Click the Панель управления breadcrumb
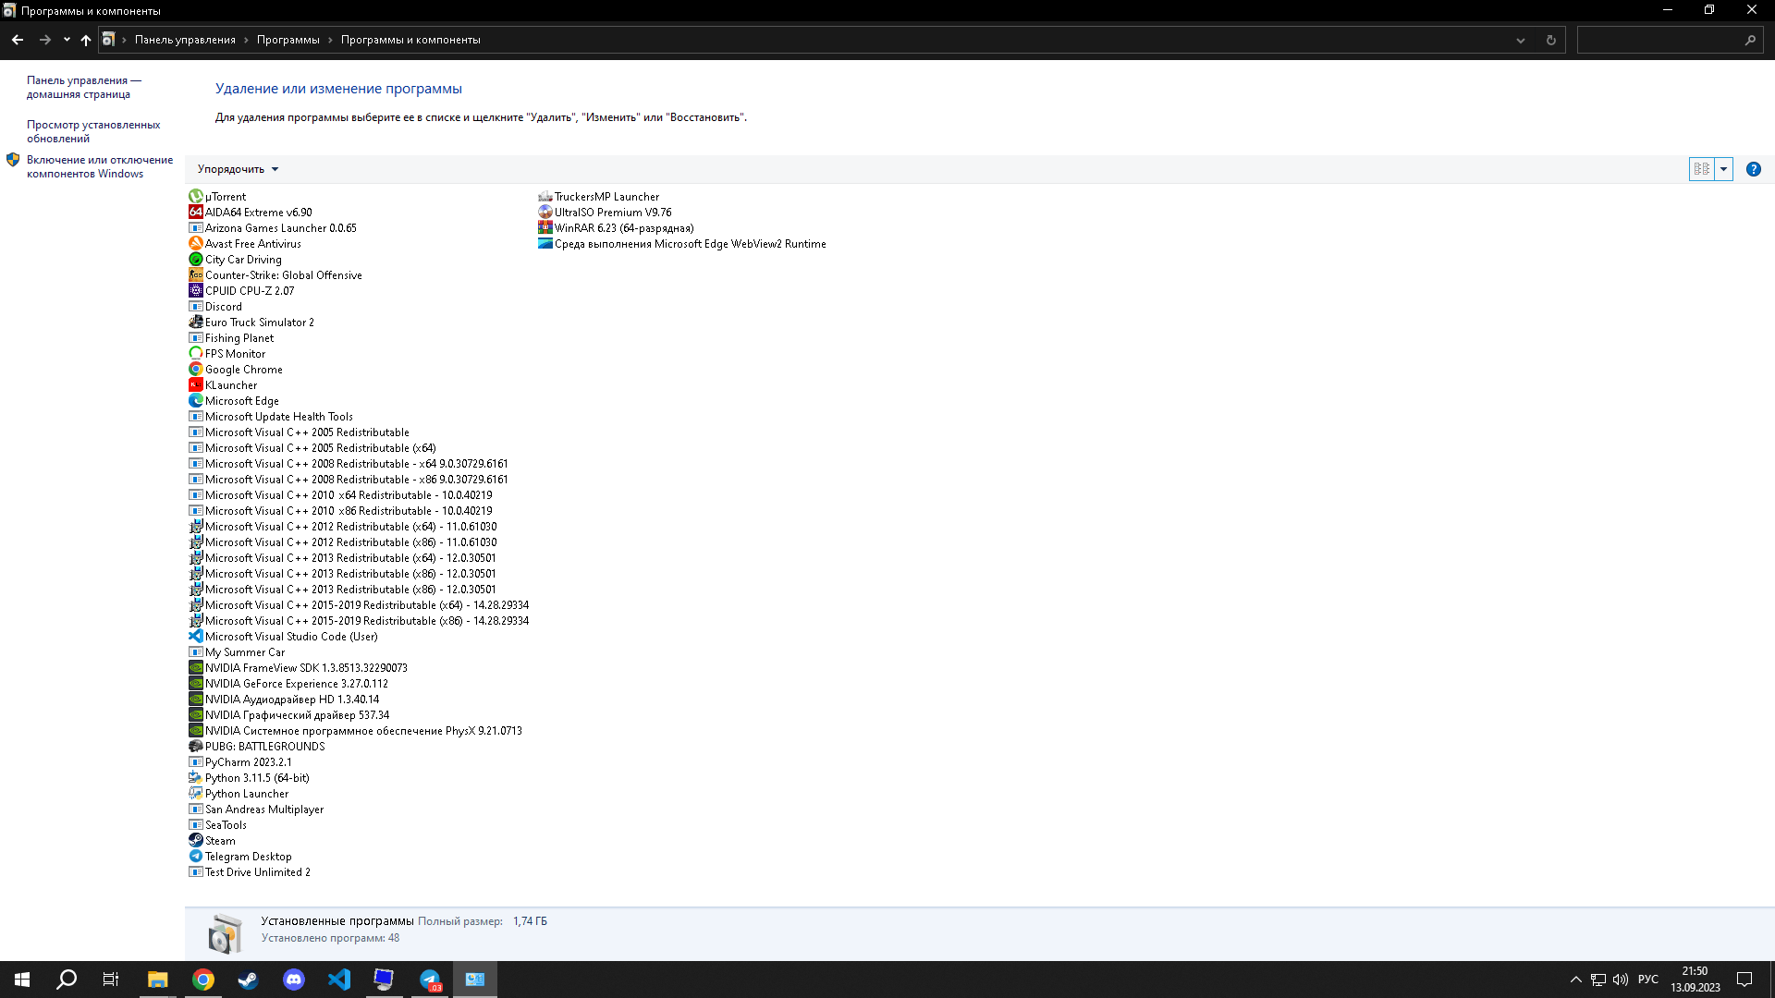Viewport: 1775px width, 998px height. coord(185,40)
